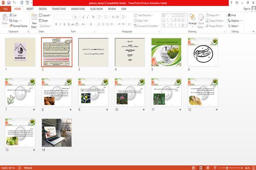Viewport: 256px width, 170px height.
Task: Click the Paste clipboard icon
Action: (5, 17)
